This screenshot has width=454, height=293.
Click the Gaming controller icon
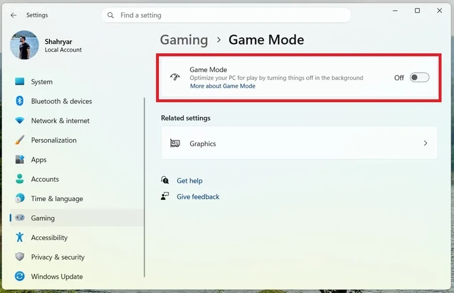point(20,217)
